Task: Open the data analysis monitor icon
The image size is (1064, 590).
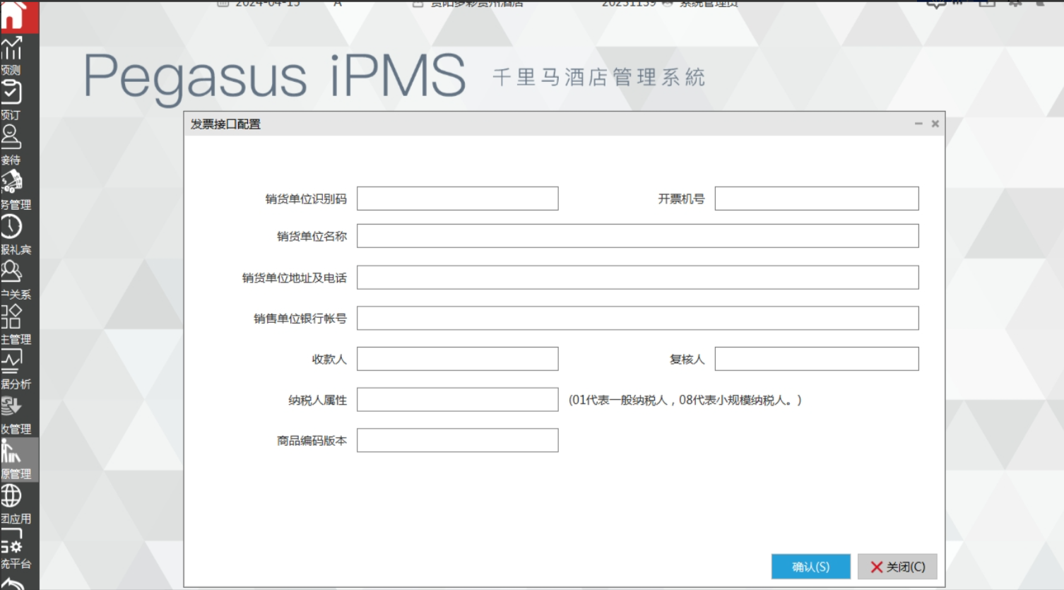Action: (x=11, y=362)
